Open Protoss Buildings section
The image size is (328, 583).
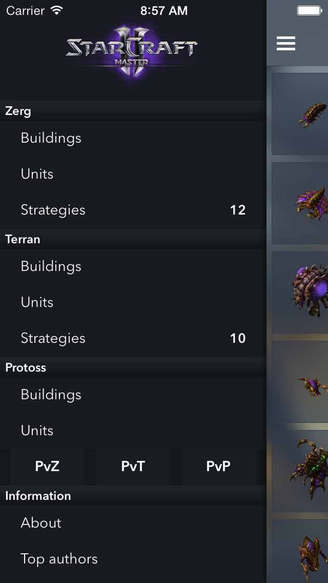point(51,395)
